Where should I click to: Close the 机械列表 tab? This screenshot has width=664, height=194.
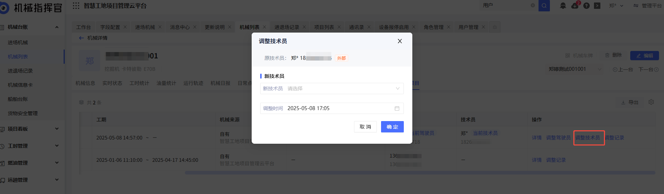pos(264,27)
